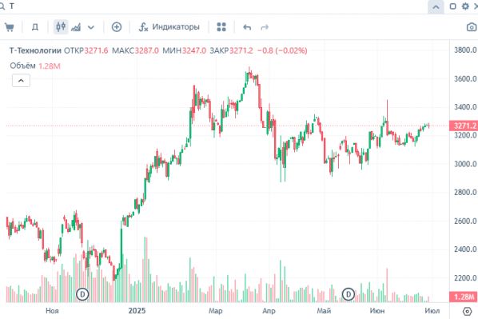The height and width of the screenshot is (319, 478).
Task: Click the Т-Технологии instrument title
Action: [35, 50]
